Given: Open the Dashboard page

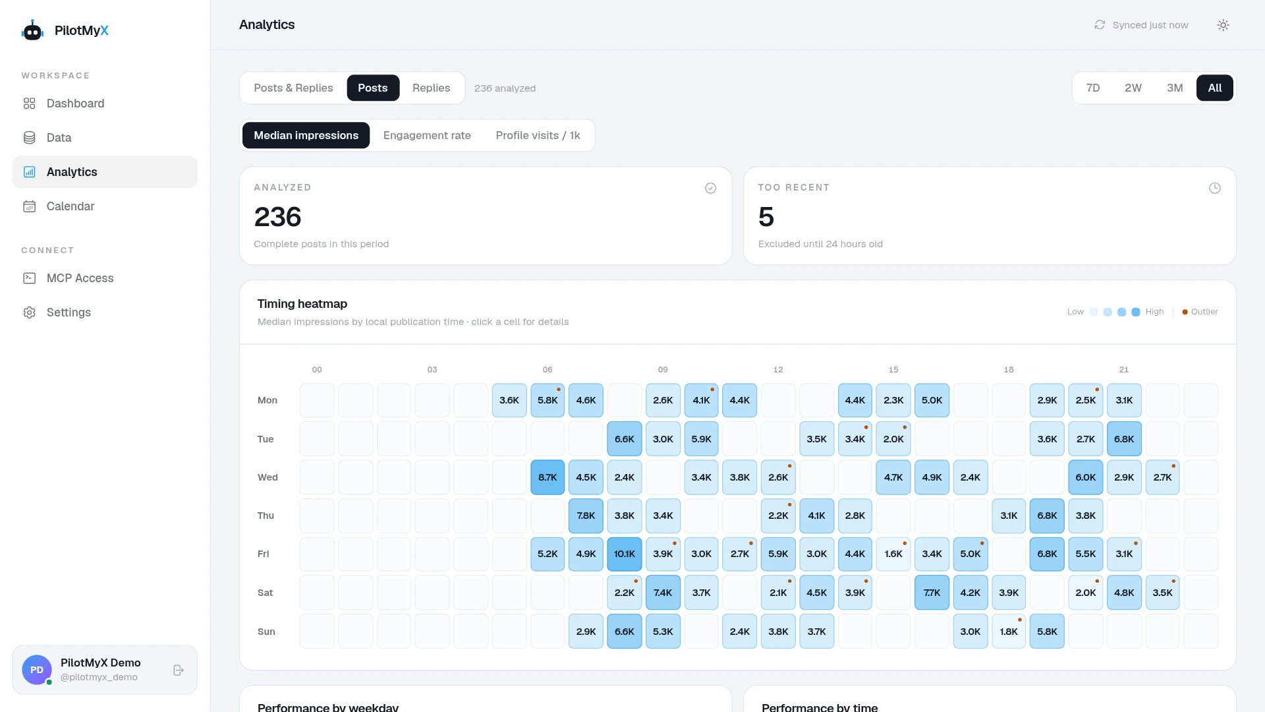Looking at the screenshot, I should tap(105, 104).
